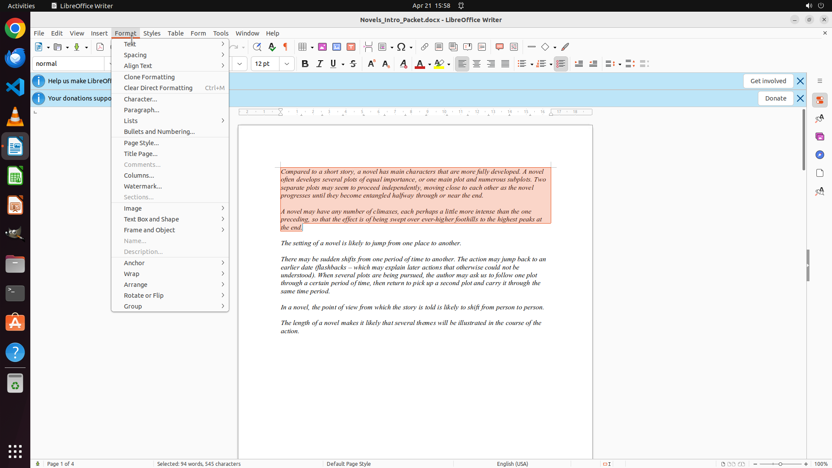Click the Export as PDF icon
The width and height of the screenshot is (832, 468).
(x=100, y=47)
